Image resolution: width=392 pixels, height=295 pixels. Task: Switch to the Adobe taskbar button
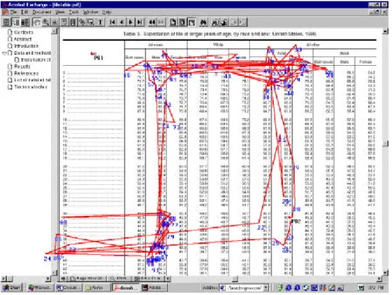click(153, 287)
